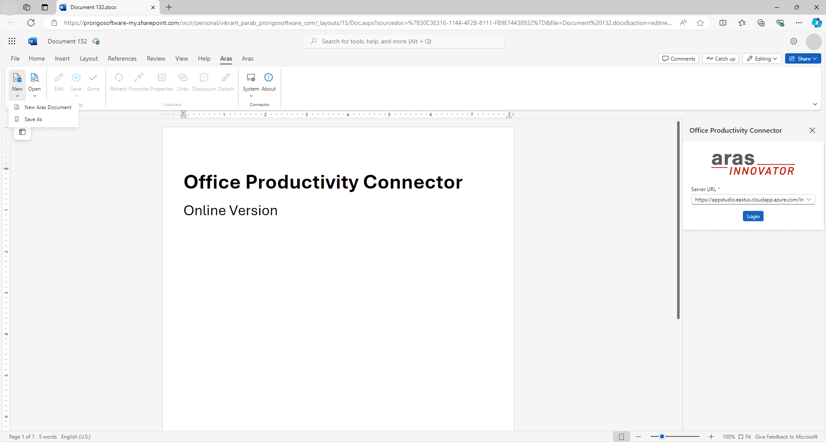Click the Catch up button
The height and width of the screenshot is (442, 826).
(721, 58)
